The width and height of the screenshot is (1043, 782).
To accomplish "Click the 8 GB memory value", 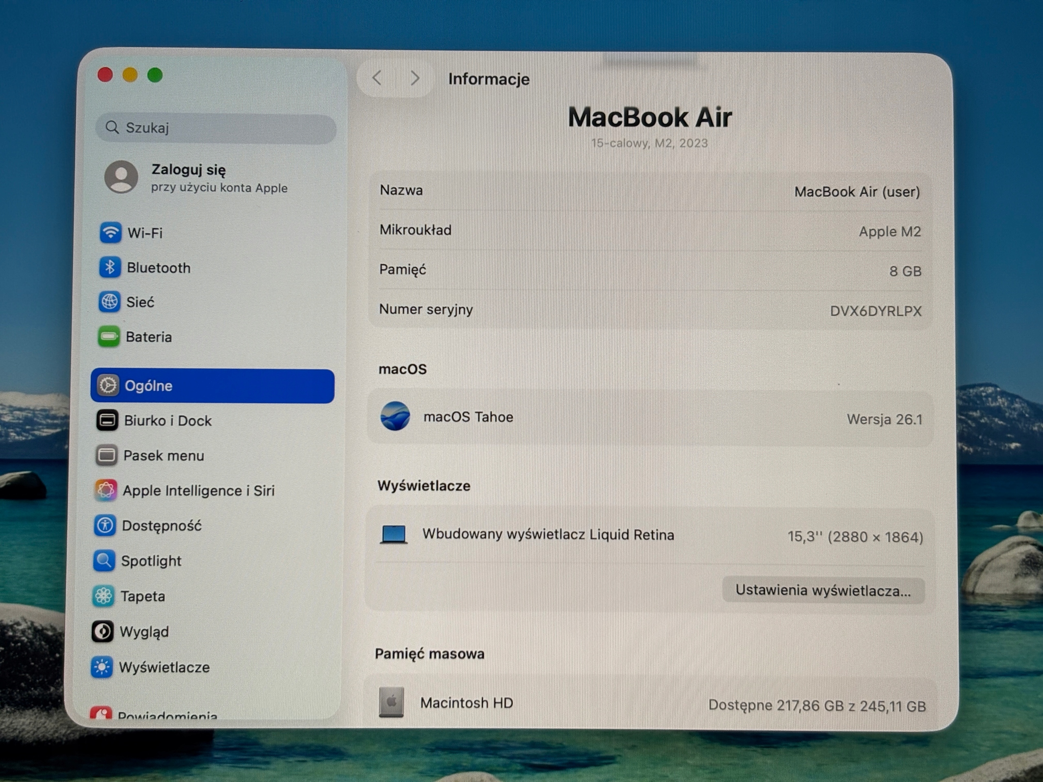I will [905, 271].
